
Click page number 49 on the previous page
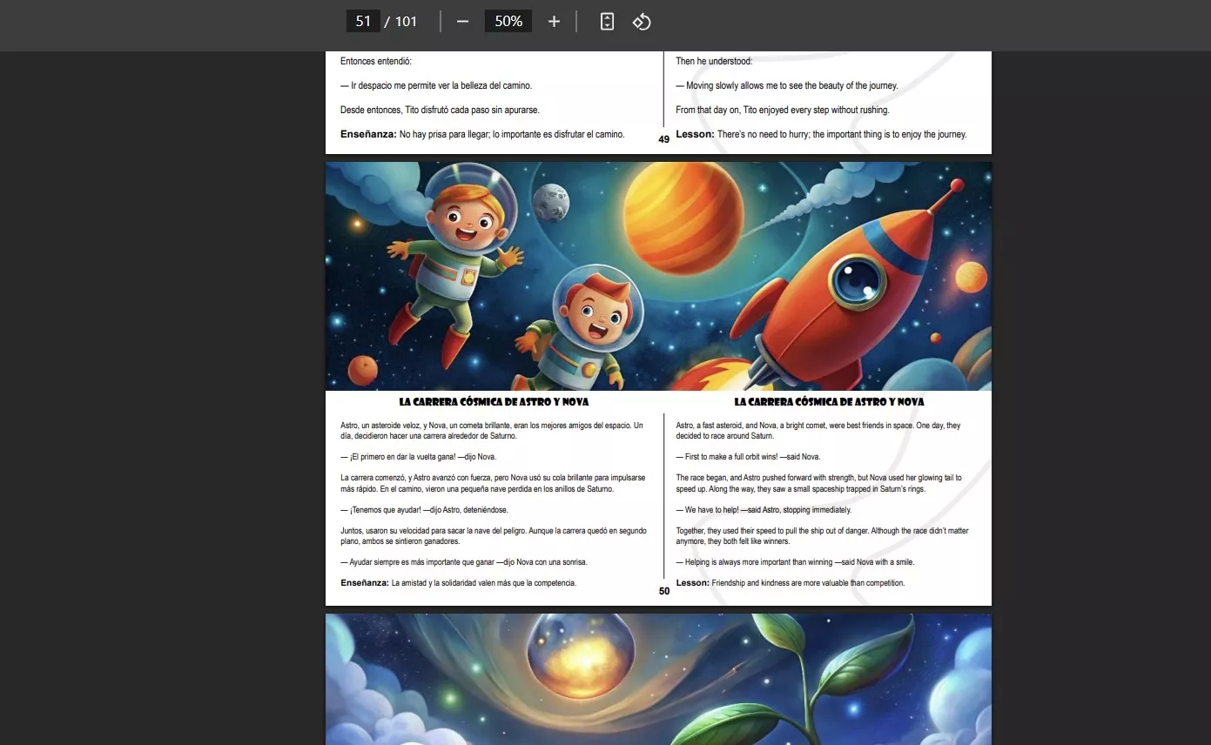point(664,140)
